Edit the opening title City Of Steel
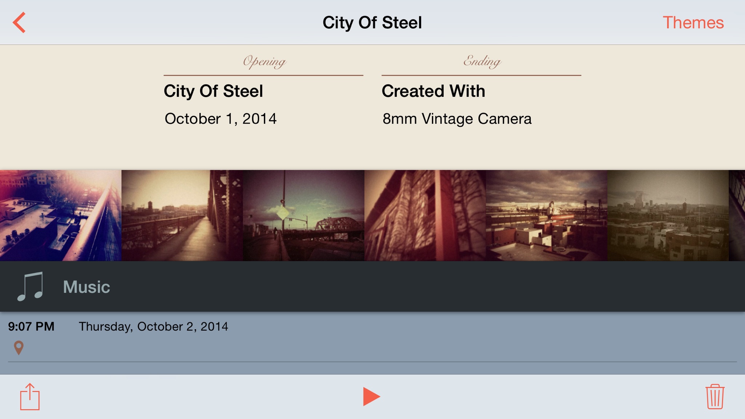Screen dimensions: 745x419 [x=213, y=91]
